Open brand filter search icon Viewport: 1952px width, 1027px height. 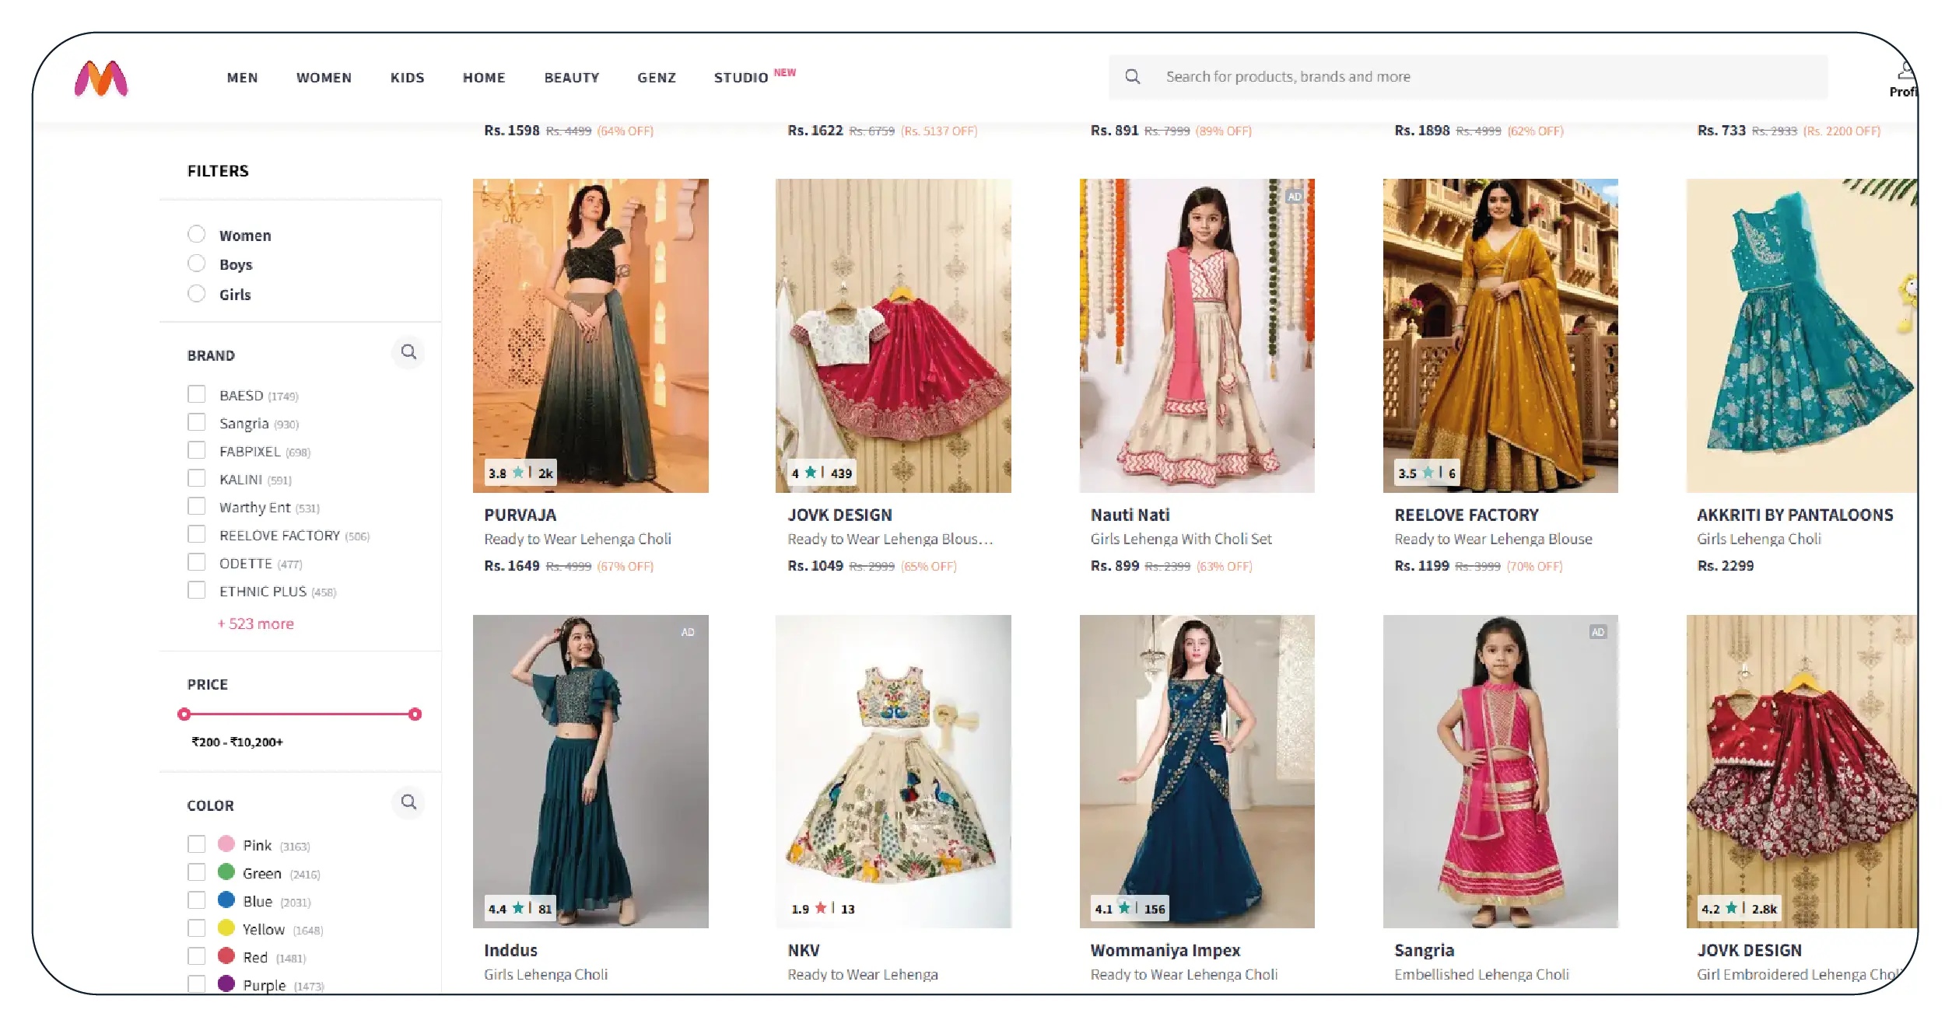(408, 352)
